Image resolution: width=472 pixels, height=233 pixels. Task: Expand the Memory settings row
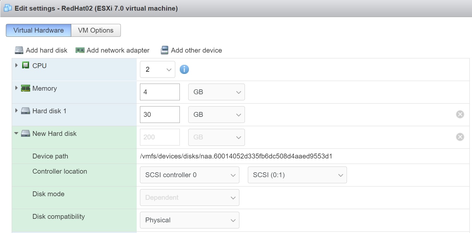coord(17,88)
